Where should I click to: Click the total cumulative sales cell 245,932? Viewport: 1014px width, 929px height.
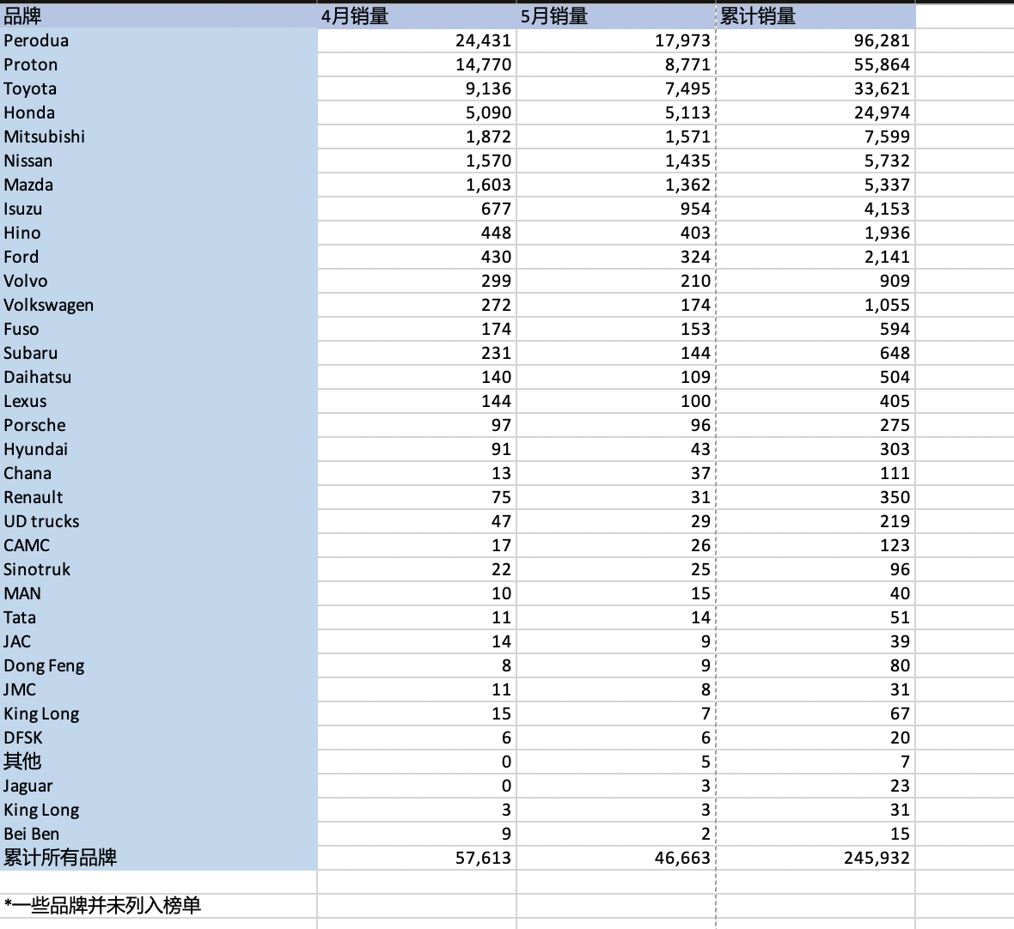815,858
